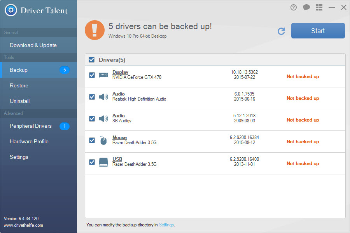Click the Backup count badge 5
This screenshot has height=233, width=350.
65,70
